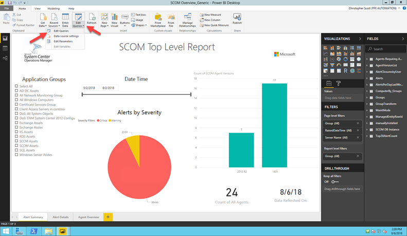407x236 pixels.
Task: Select the Fields well icon in Visualizations
Action: click(x=329, y=83)
